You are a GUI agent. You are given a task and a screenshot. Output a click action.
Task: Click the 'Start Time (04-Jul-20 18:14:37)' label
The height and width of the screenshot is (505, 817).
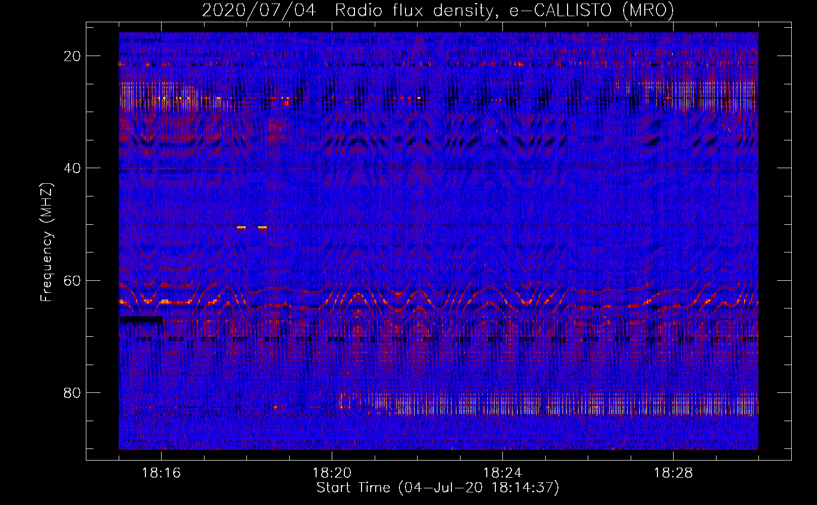point(438,488)
